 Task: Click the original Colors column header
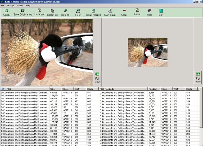point(67,89)
